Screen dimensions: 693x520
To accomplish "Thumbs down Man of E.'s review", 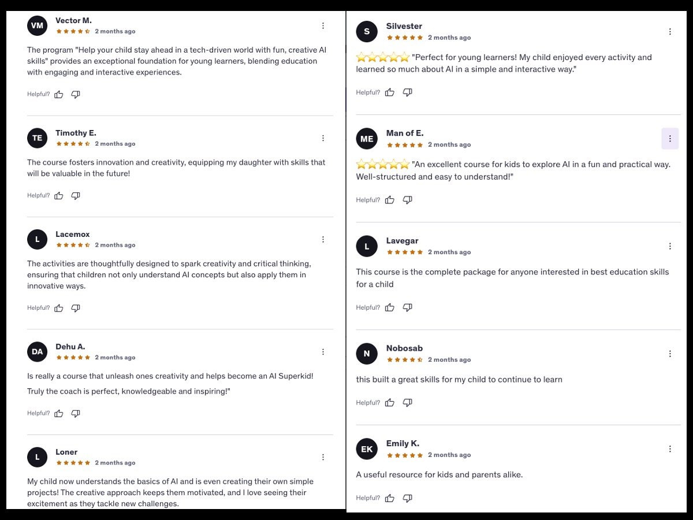I will click(x=407, y=200).
